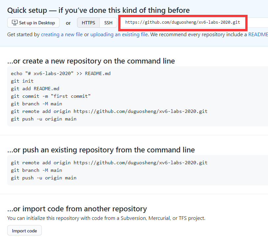
Task: Click the 'git init' command line
Action: point(22,81)
